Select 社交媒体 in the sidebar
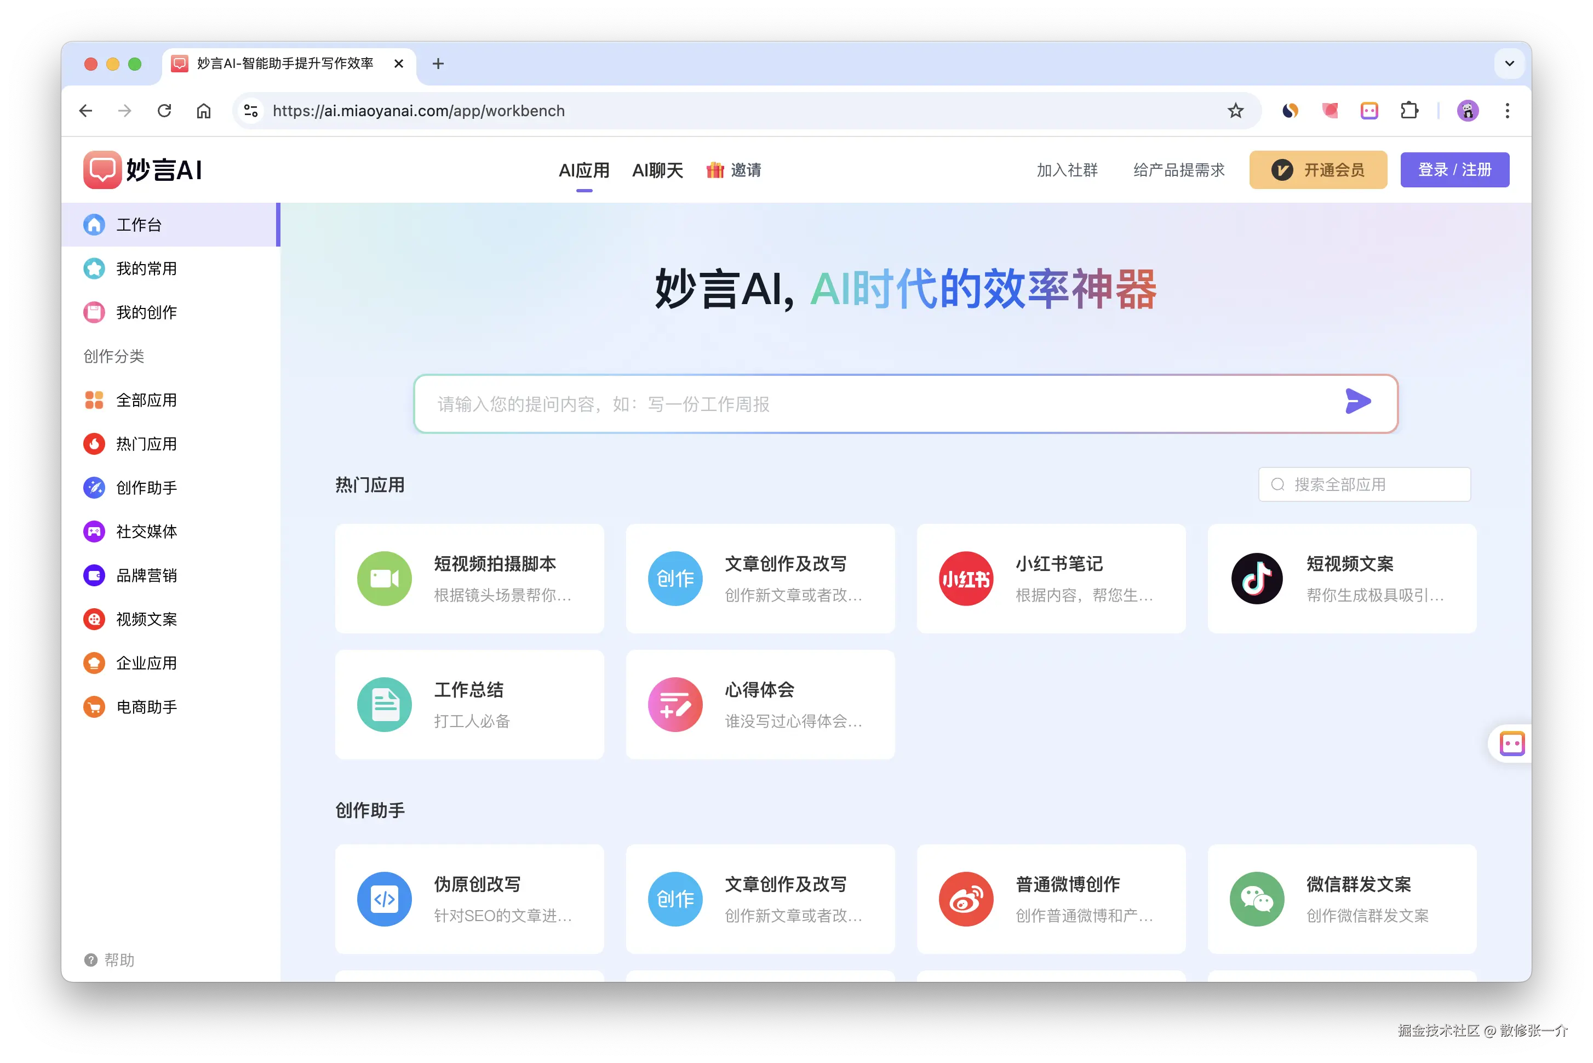The height and width of the screenshot is (1063, 1593). click(x=146, y=531)
